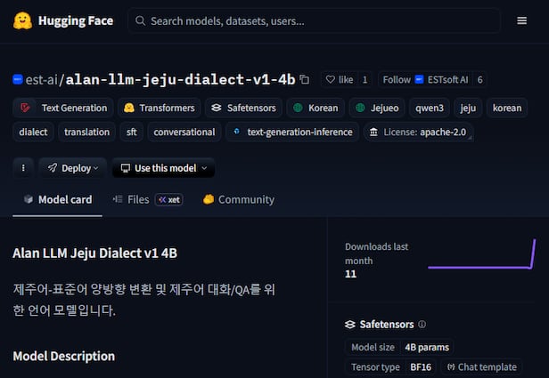Filter by the Korean language tag
This screenshot has height=378, width=549.
pyautogui.click(x=315, y=108)
